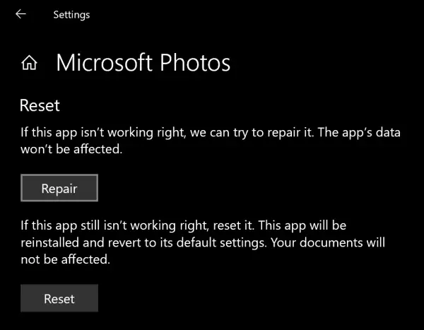Click the line beginning 'If this app isn't working right, we can'

coord(211,133)
